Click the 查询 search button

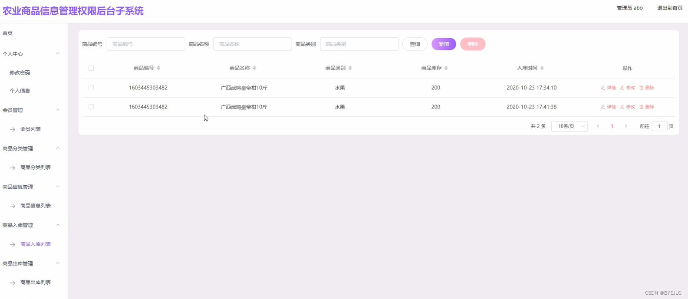[415, 44]
